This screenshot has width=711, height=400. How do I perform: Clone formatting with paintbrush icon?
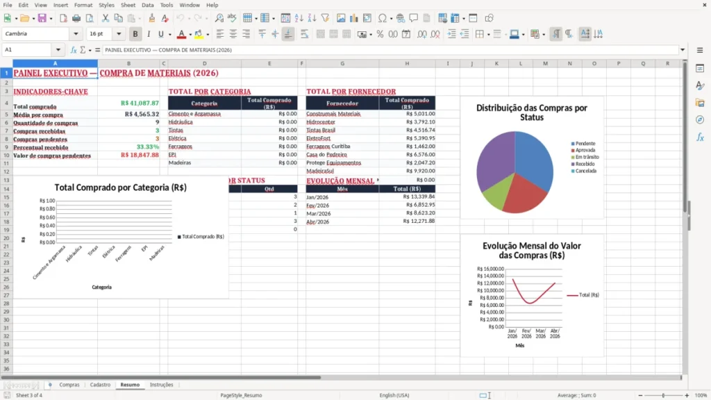click(x=152, y=18)
